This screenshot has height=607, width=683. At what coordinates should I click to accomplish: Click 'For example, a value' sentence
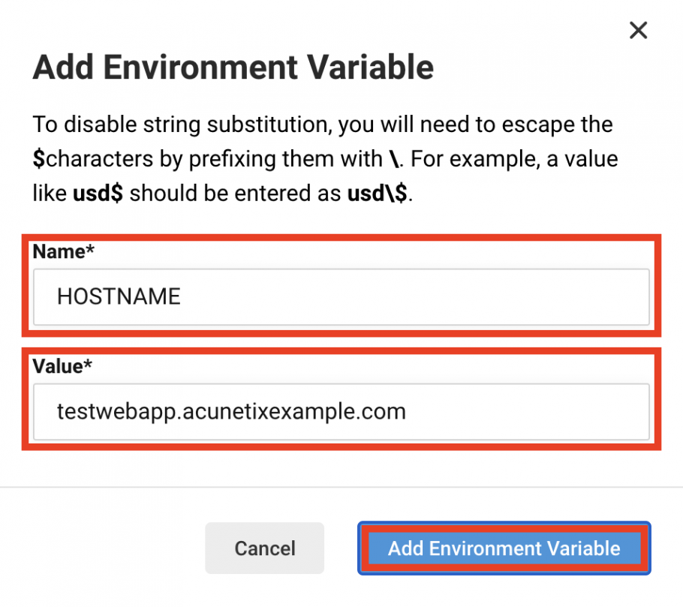pyautogui.click(x=514, y=159)
